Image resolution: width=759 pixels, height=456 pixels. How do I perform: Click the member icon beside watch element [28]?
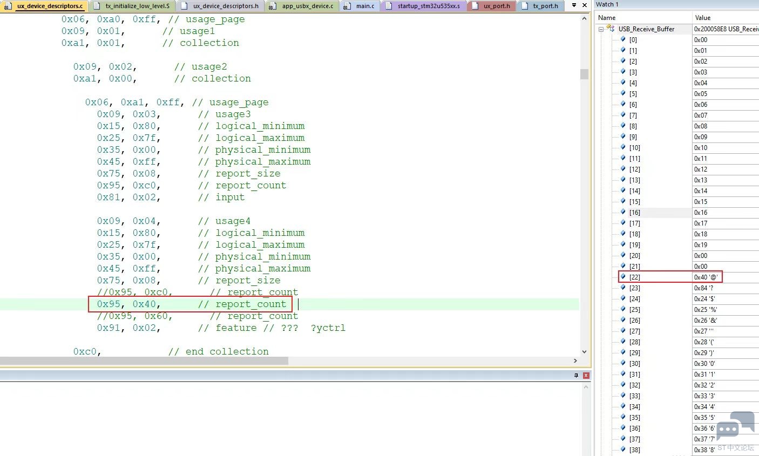[623, 341]
